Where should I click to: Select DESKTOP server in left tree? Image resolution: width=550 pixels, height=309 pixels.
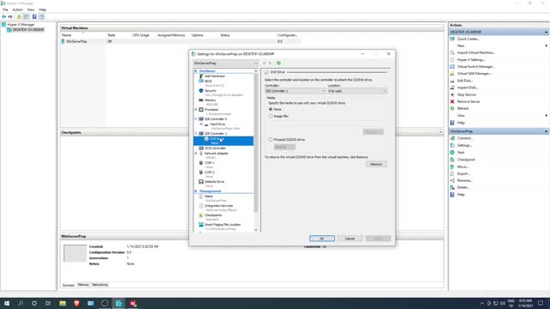pyautogui.click(x=27, y=30)
